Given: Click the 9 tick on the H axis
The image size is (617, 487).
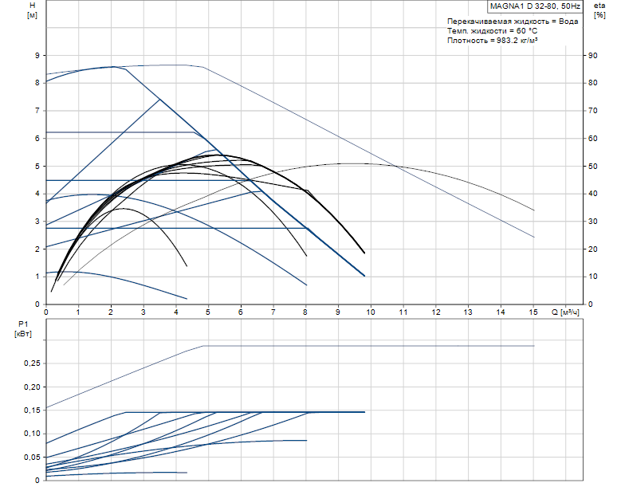Looking at the screenshot, I should coord(37,56).
